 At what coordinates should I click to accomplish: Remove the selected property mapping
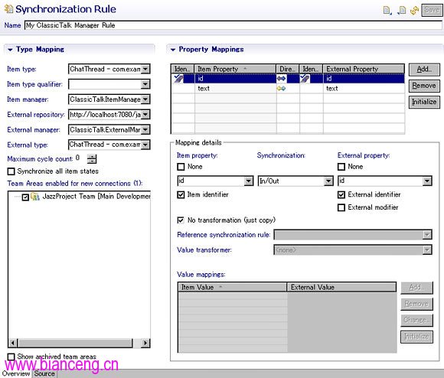(424, 86)
